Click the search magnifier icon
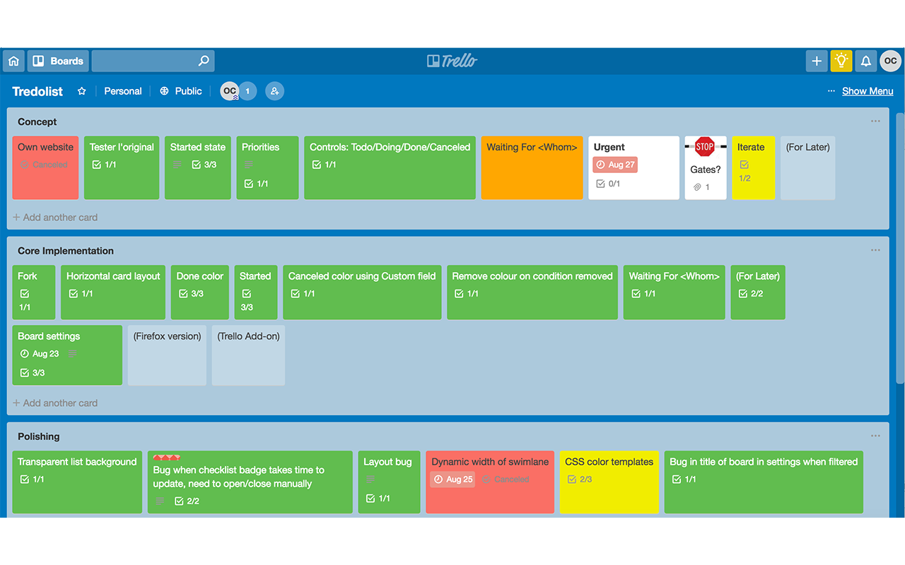Screen dimensions: 905x565 coord(204,61)
